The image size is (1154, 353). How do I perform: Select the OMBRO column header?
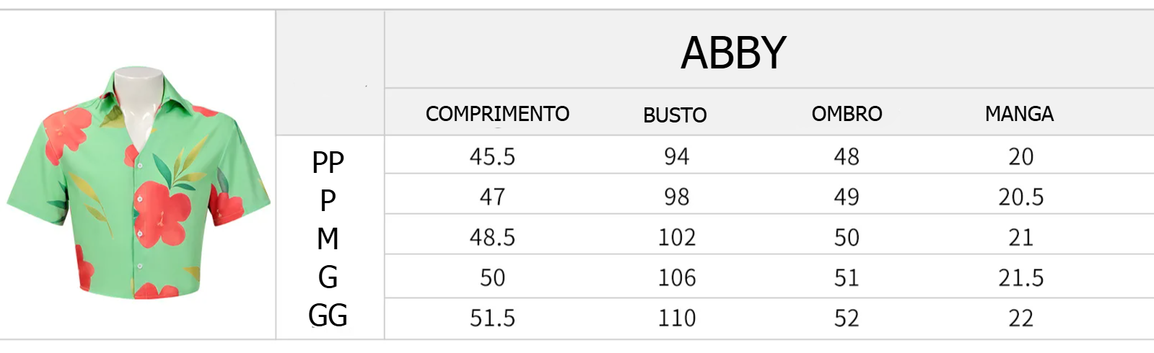coord(847,114)
